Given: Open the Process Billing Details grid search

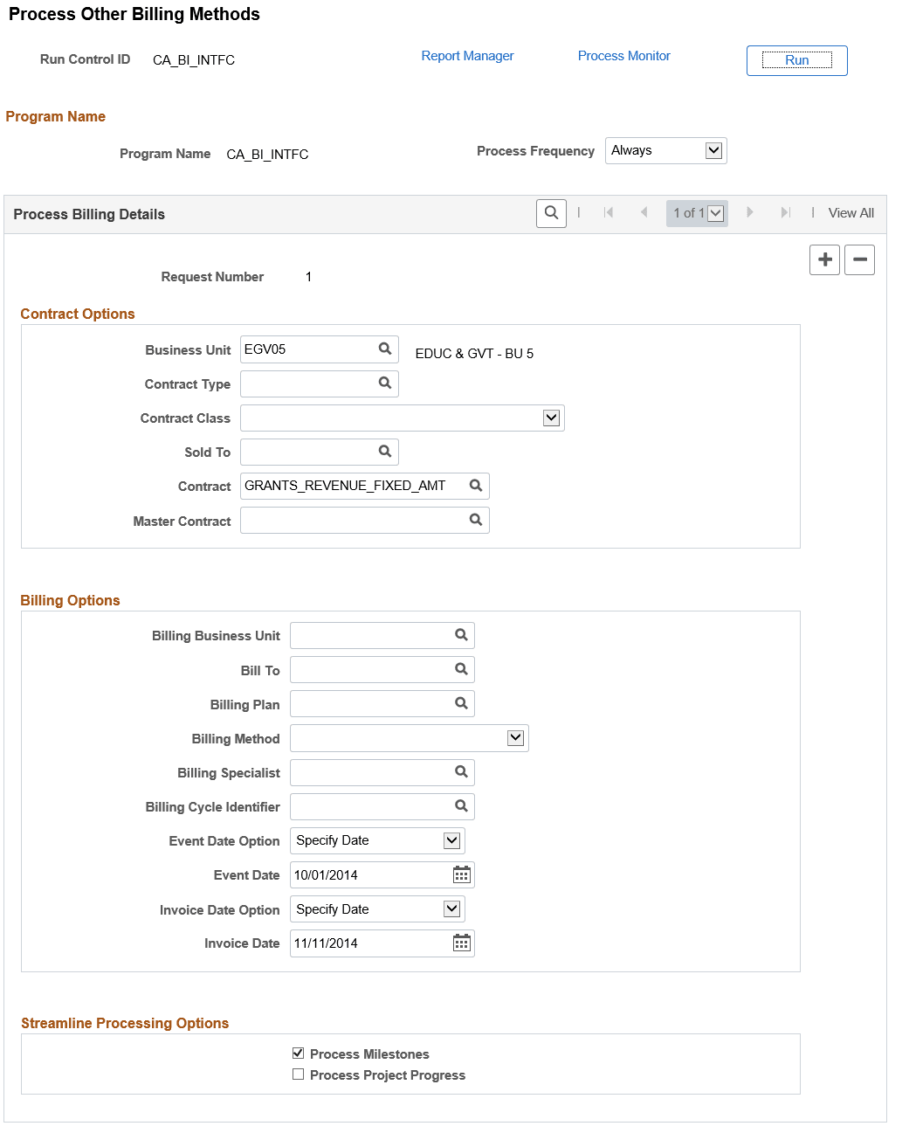Looking at the screenshot, I should tap(550, 213).
